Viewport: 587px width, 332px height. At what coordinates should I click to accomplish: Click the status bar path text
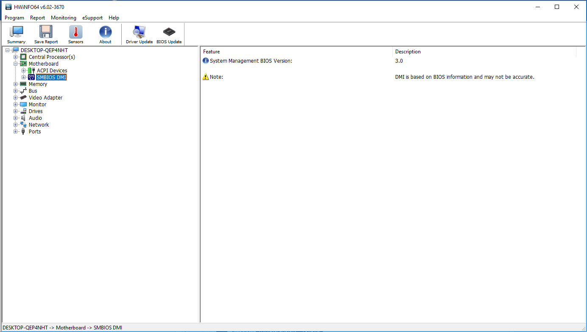pyautogui.click(x=62, y=328)
